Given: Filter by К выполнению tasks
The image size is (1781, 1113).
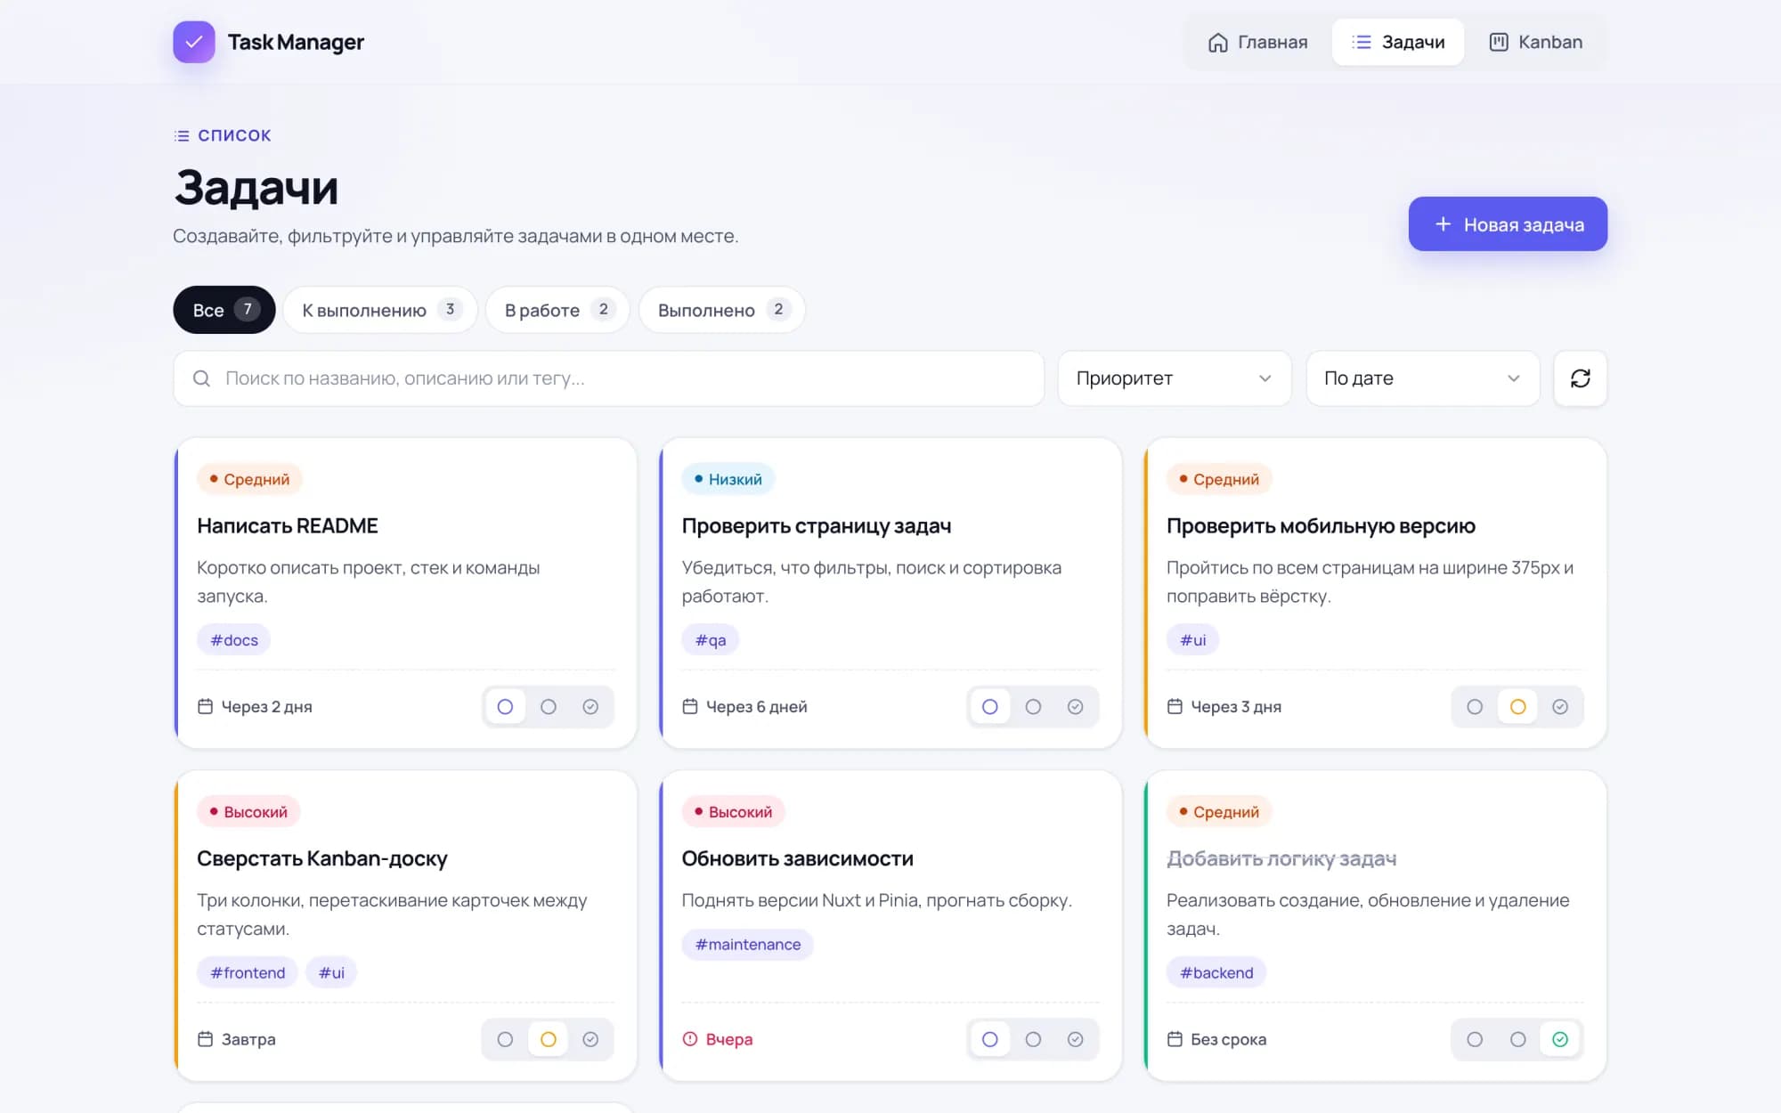Looking at the screenshot, I should pos(380,310).
